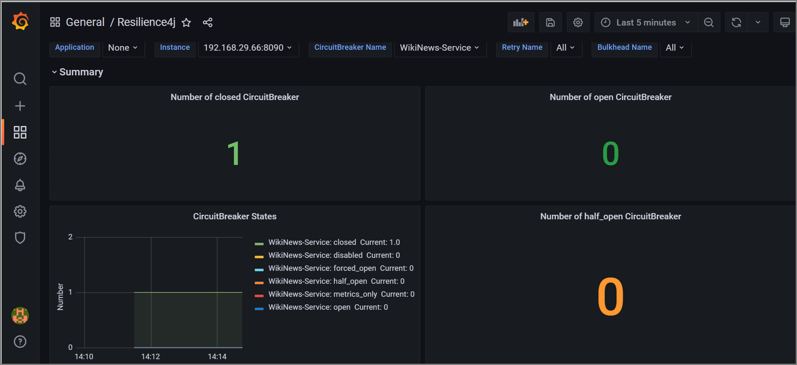Collapse the Summary row

click(80, 72)
